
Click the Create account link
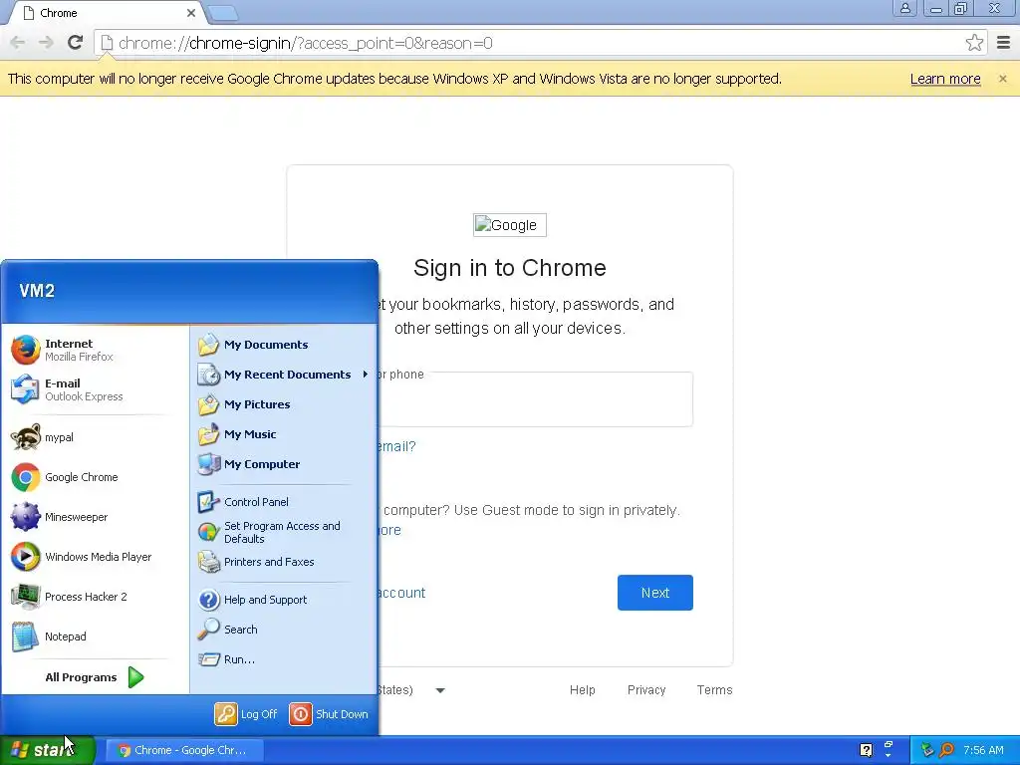click(402, 593)
